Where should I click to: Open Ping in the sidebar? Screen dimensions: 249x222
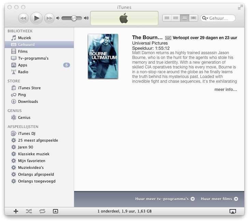pos(22,95)
